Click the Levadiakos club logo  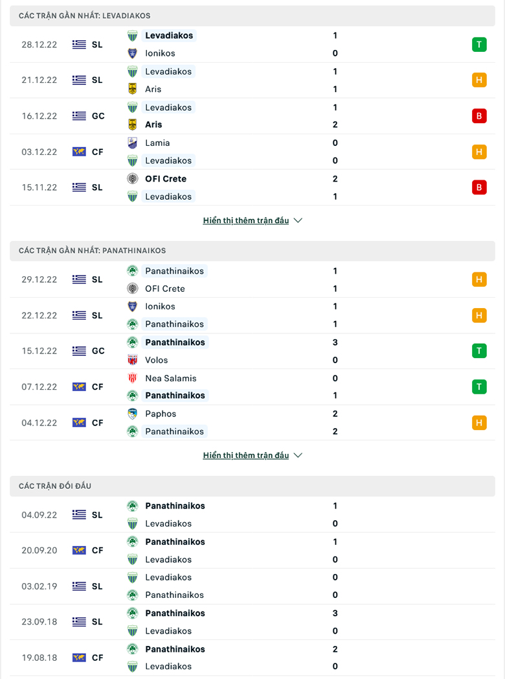[x=133, y=36]
